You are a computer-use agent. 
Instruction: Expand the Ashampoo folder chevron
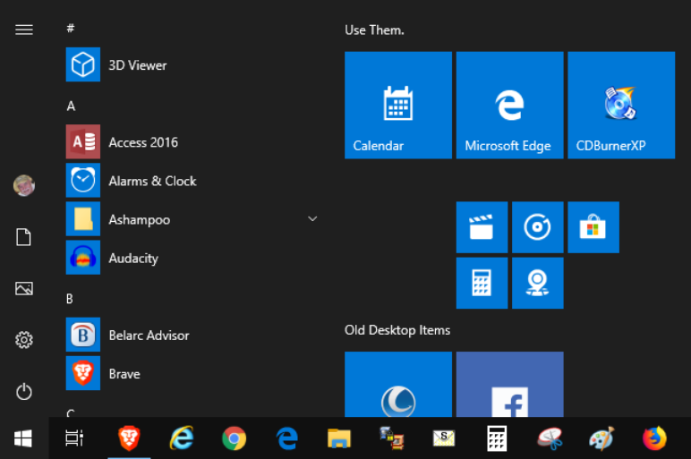click(x=312, y=219)
